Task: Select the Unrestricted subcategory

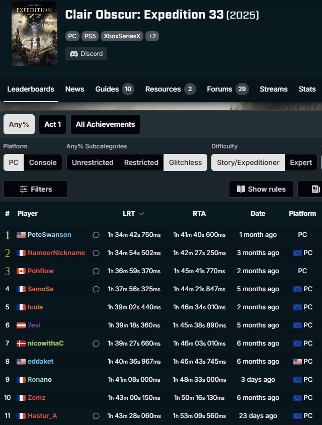Action: coord(93,162)
